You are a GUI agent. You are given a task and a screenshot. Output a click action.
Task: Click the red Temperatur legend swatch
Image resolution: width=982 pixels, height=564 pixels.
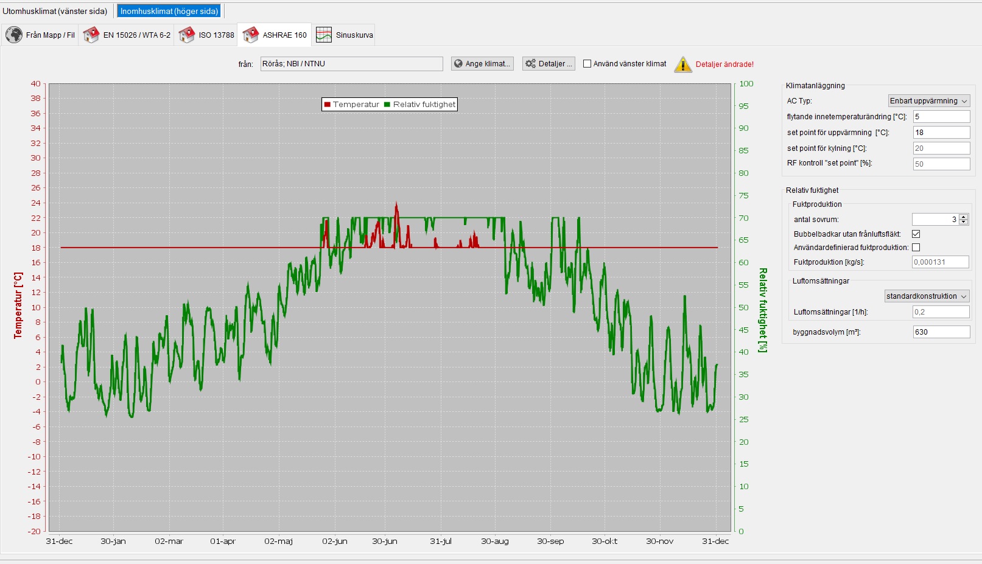pyautogui.click(x=328, y=105)
